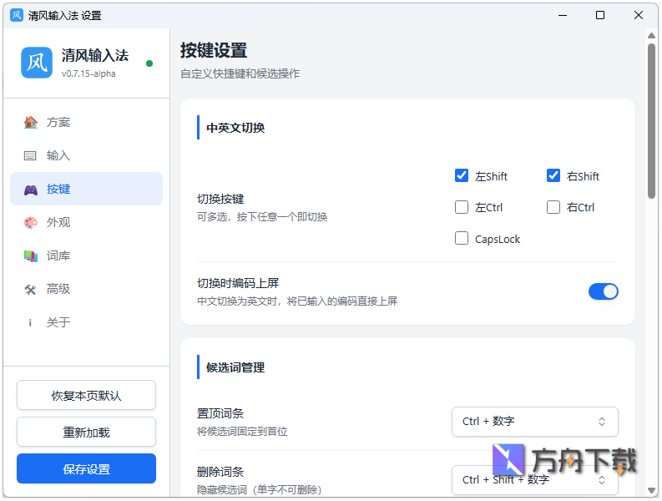Open the 删除词条 shortcut dropdown
The image size is (662, 501).
pos(535,480)
